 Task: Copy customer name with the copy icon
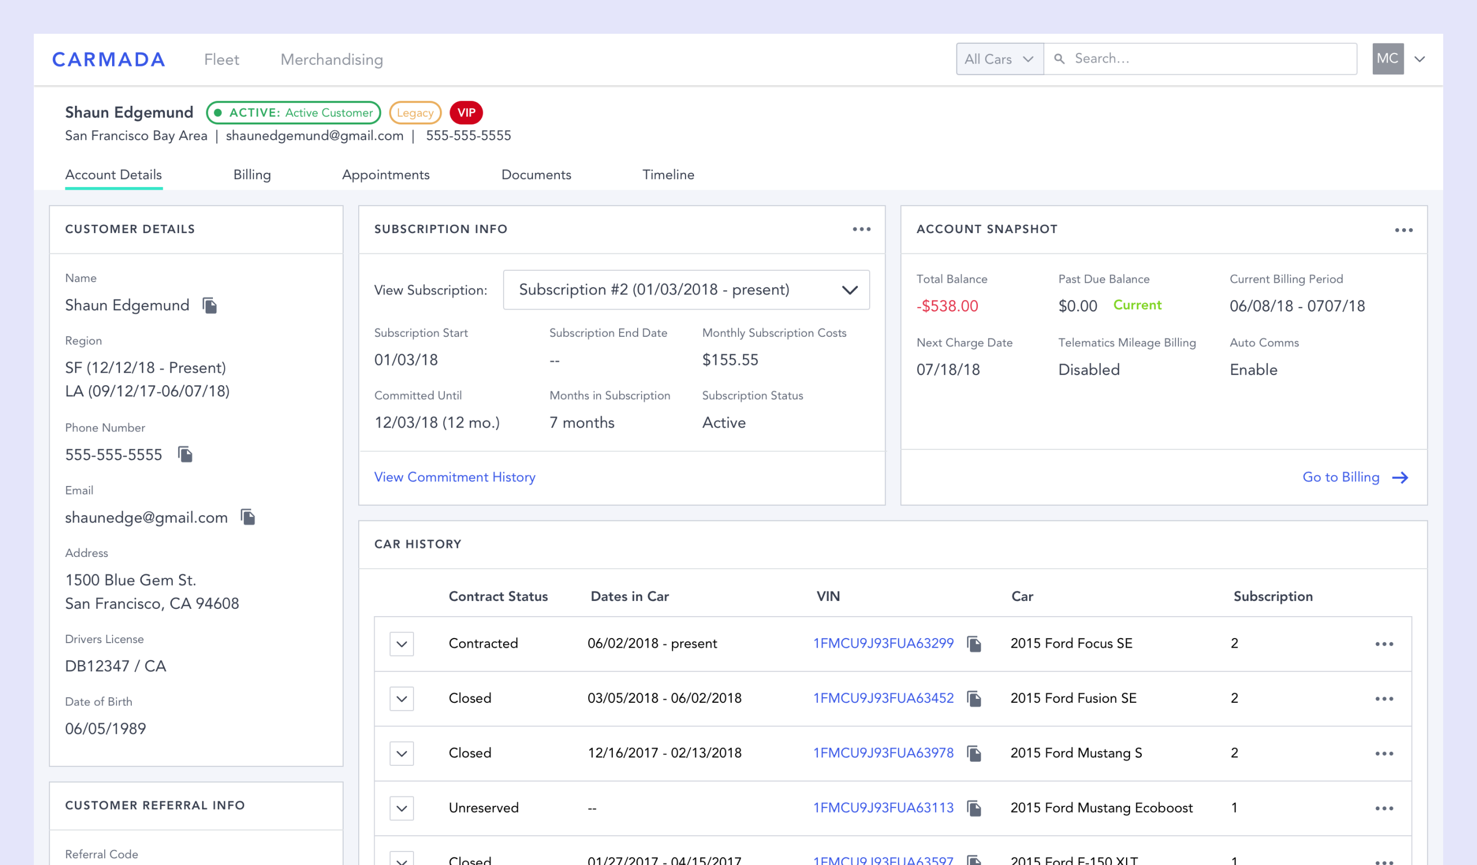point(210,305)
